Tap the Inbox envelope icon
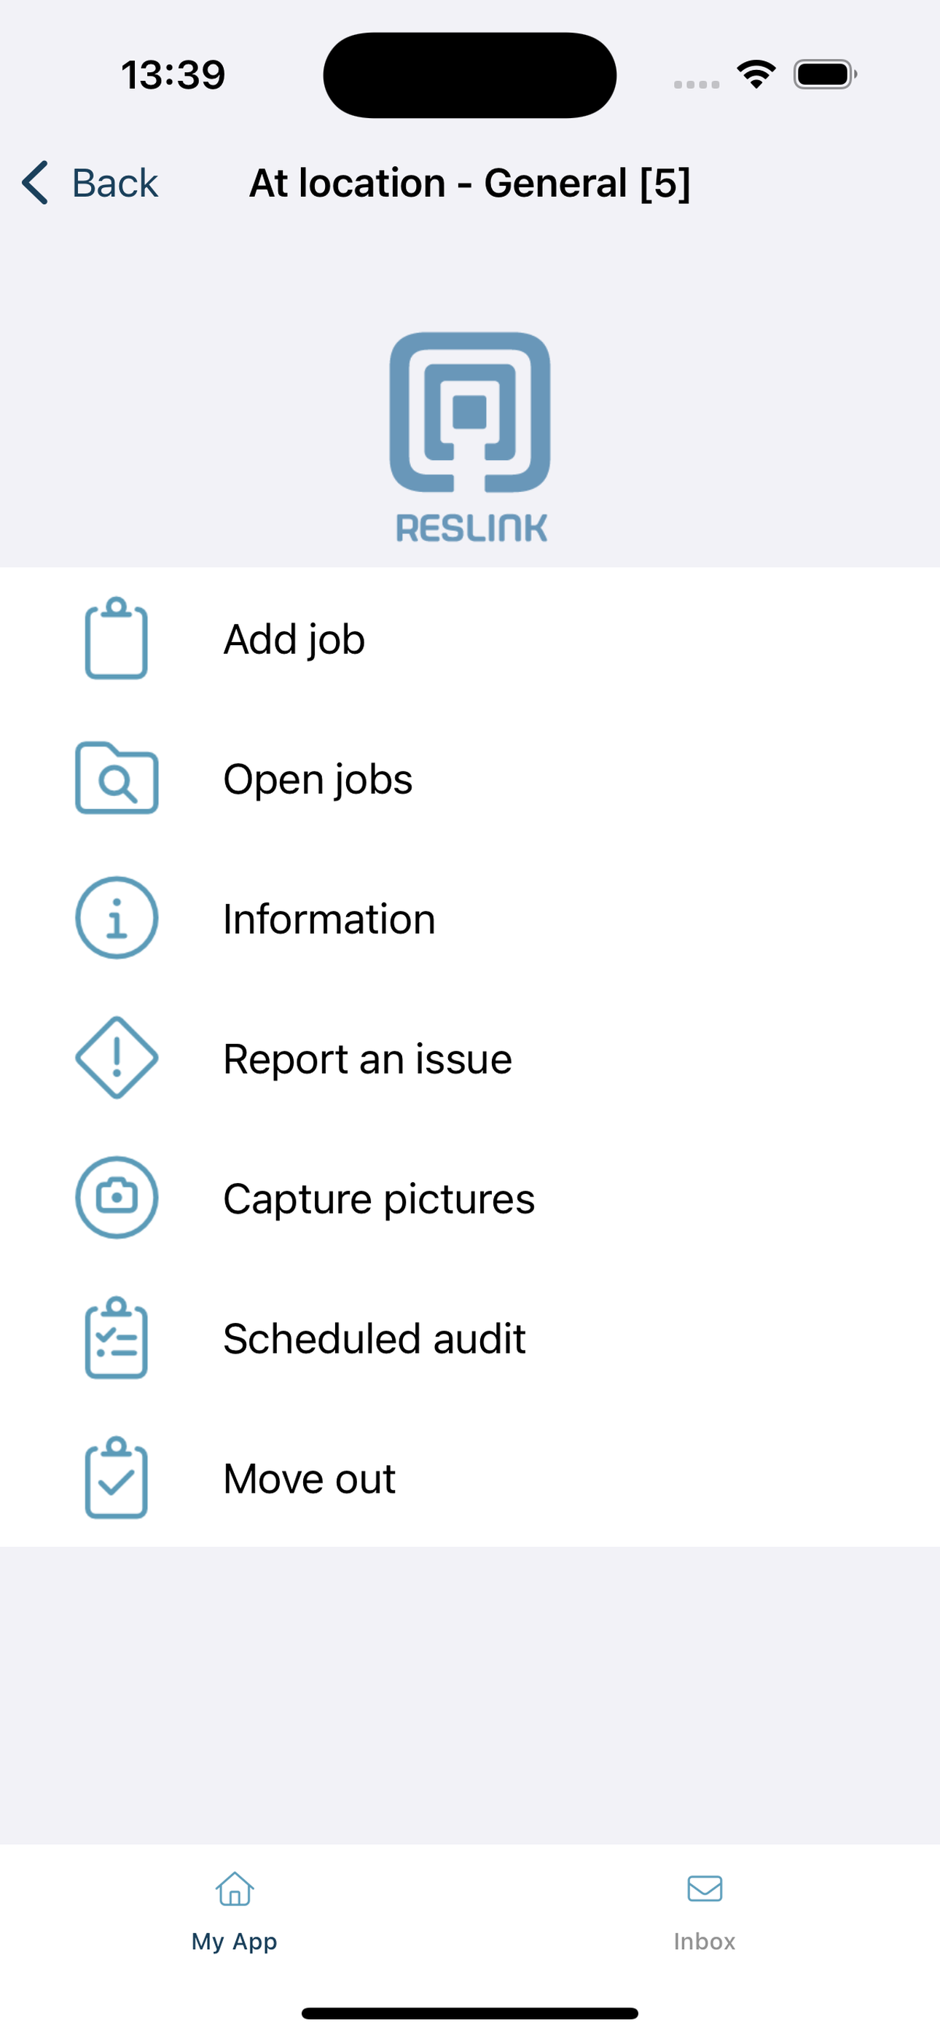Screen dimensions: 940x2038 [x=704, y=1889]
